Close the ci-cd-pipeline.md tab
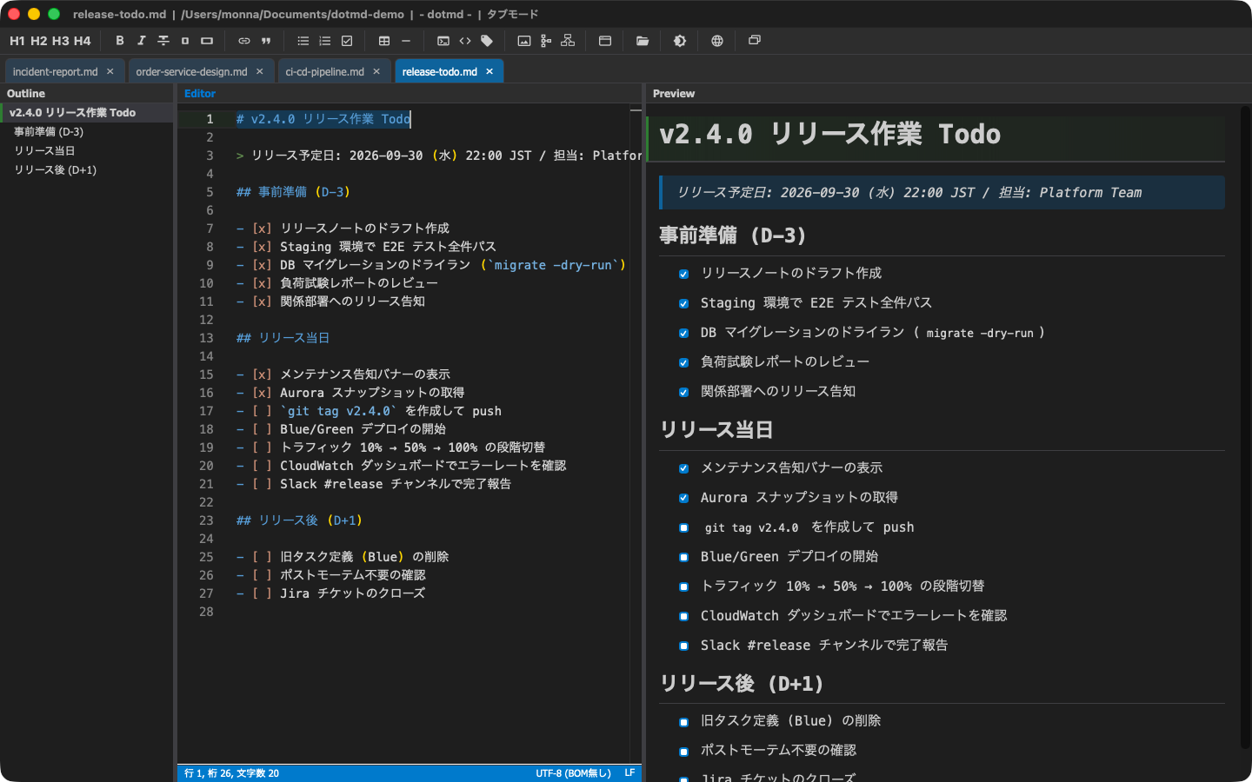1252x782 pixels. click(376, 72)
